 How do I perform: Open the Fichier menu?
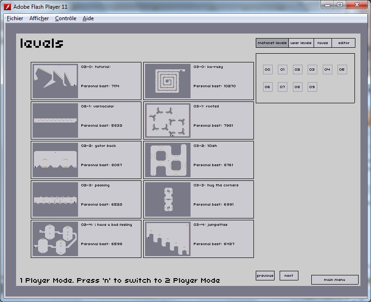[x=15, y=18]
